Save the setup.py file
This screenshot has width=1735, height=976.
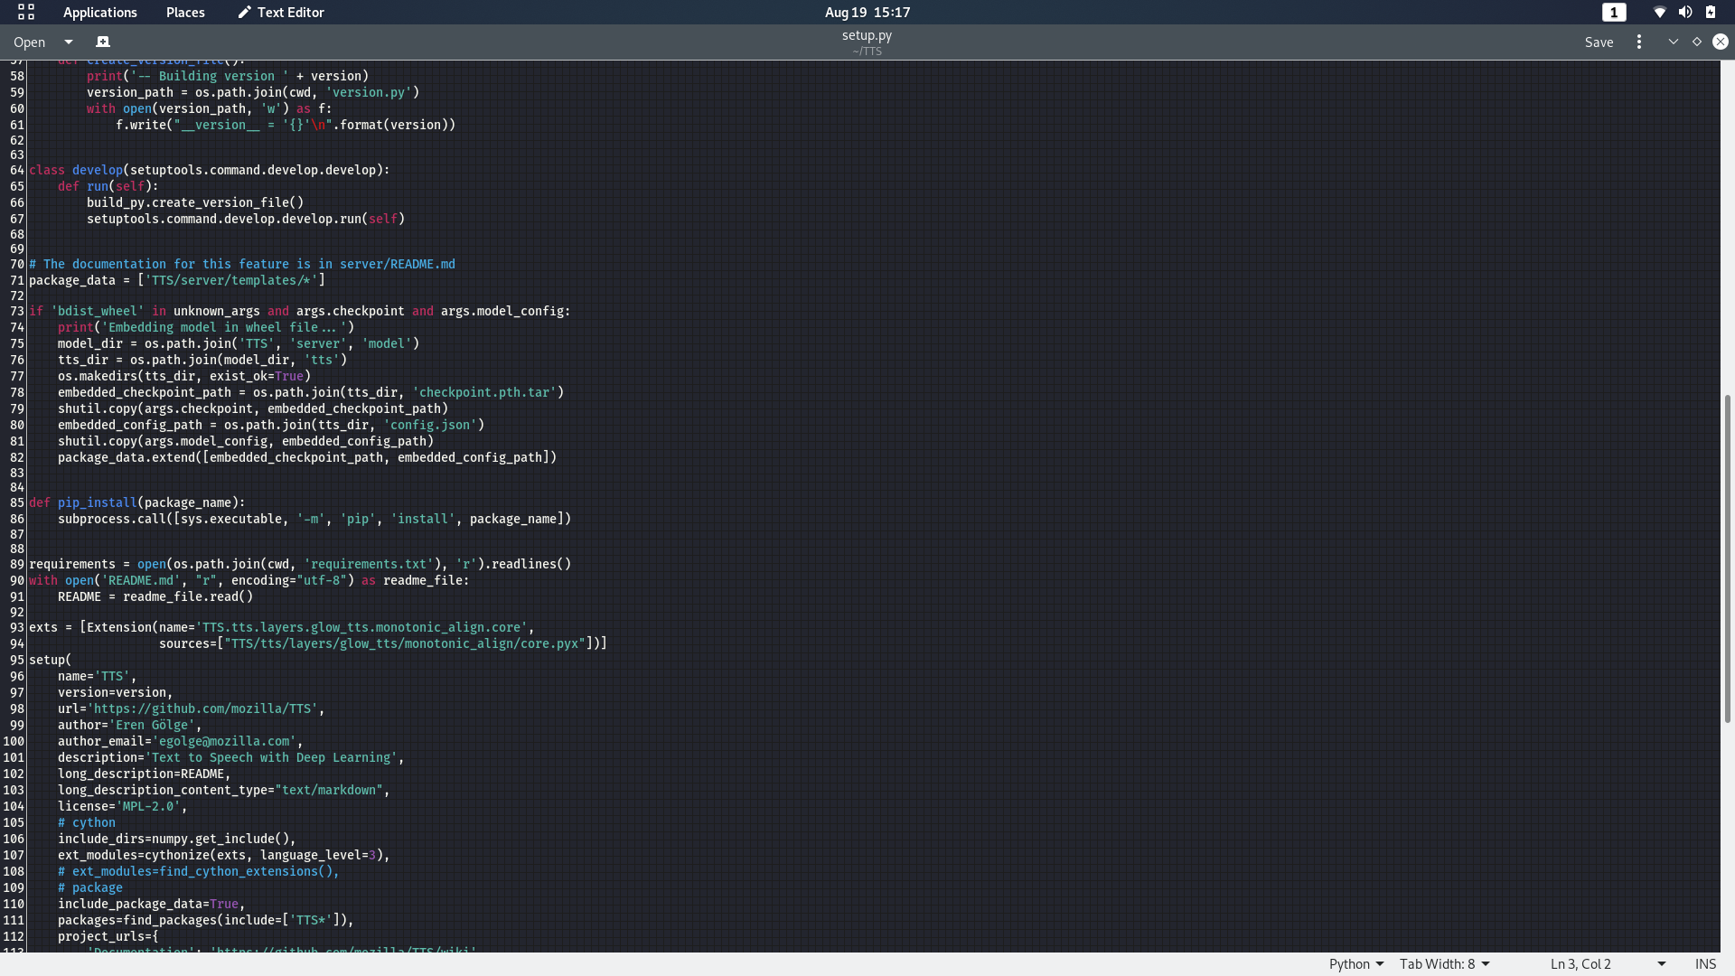(1599, 42)
